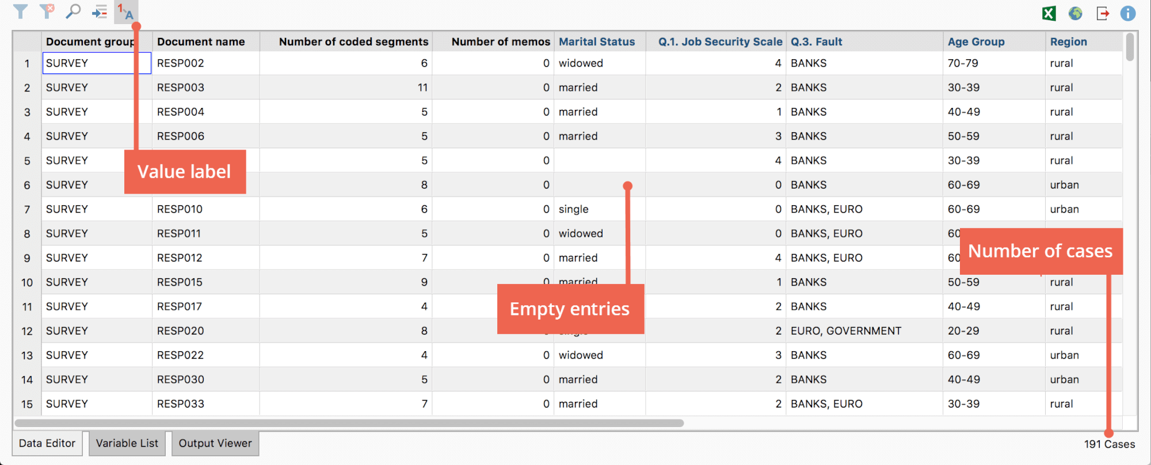Switch to the Variable List tab
The image size is (1151, 465).
127,443
